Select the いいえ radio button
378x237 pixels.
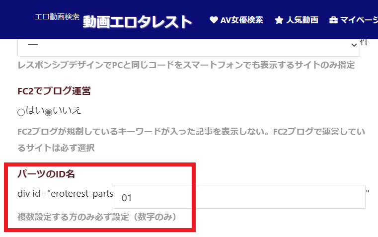pos(48,112)
